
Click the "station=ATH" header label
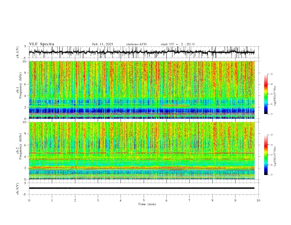coord(136,44)
